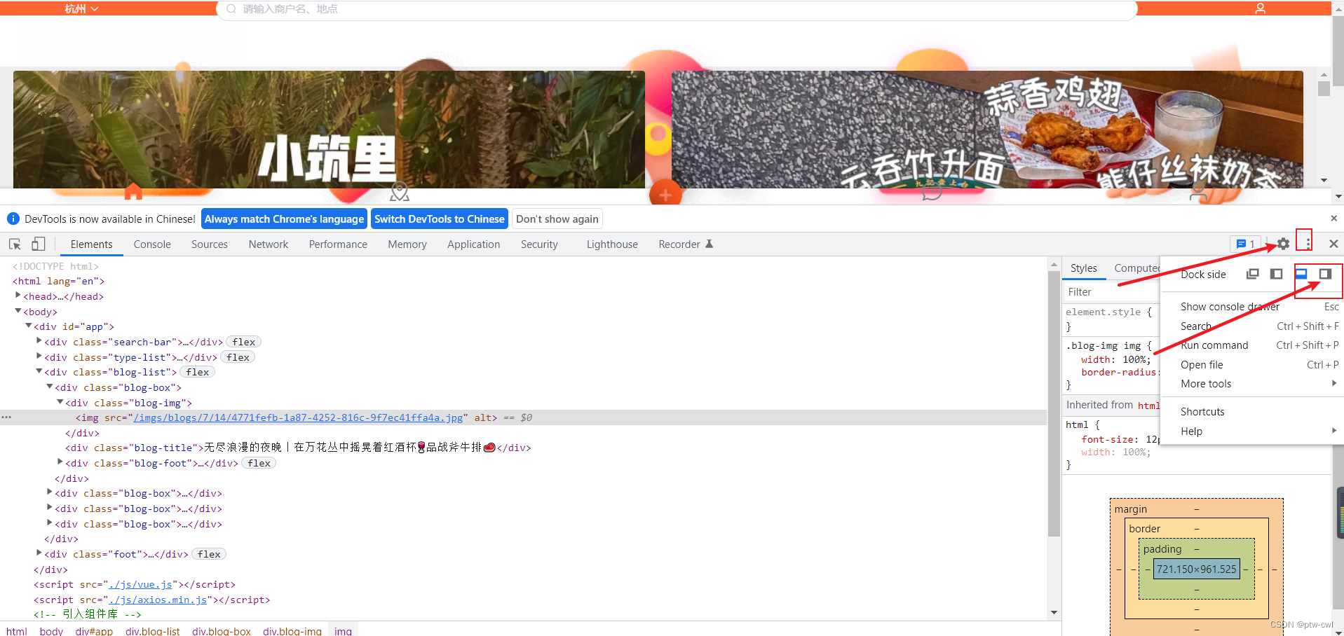The width and height of the screenshot is (1344, 636).
Task: Toggle the device toolbar icon
Action: 39,244
